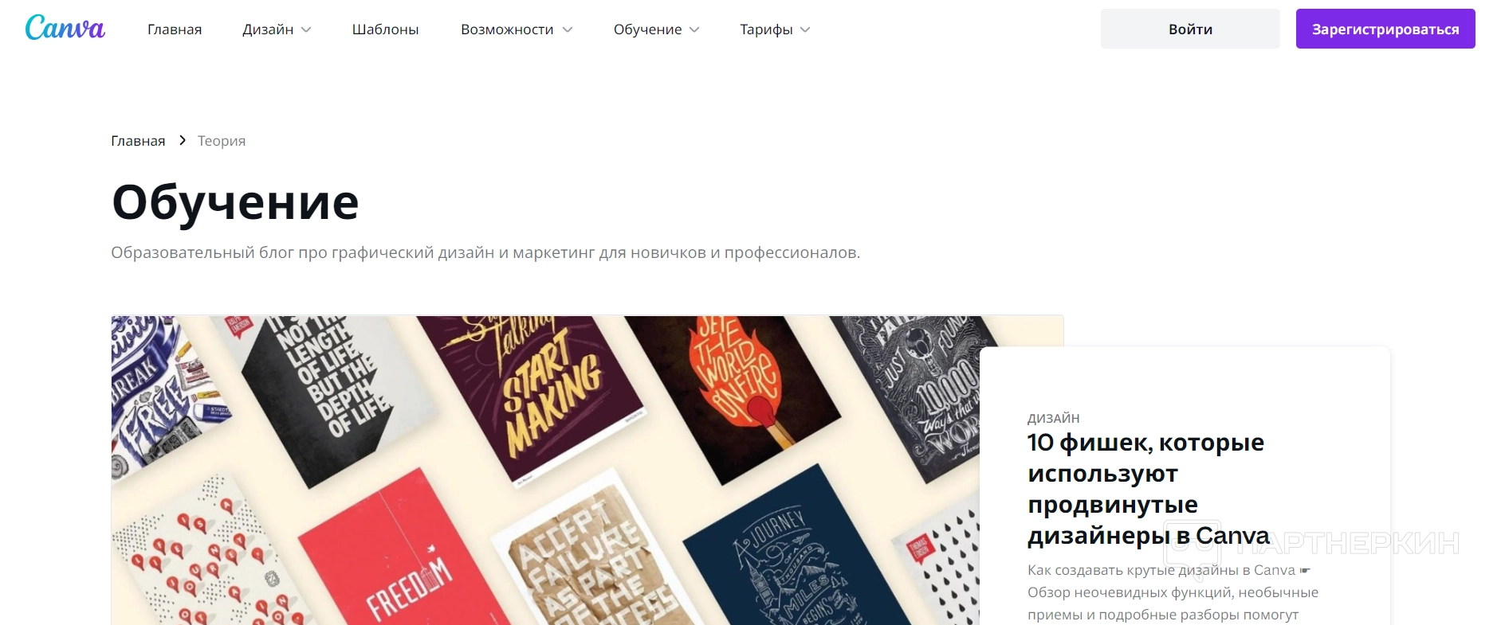
Task: Click the article description 'Как создавать крутые дизайны'
Action: point(1173,592)
